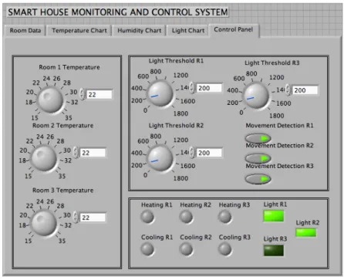Image resolution: width=344 pixels, height=280 pixels.
Task: Click the 'Room 3 Temperature' label
Action: pos(63,191)
